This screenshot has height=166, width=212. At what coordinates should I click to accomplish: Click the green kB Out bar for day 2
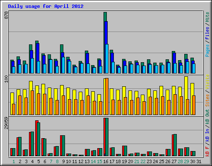[20, 146]
